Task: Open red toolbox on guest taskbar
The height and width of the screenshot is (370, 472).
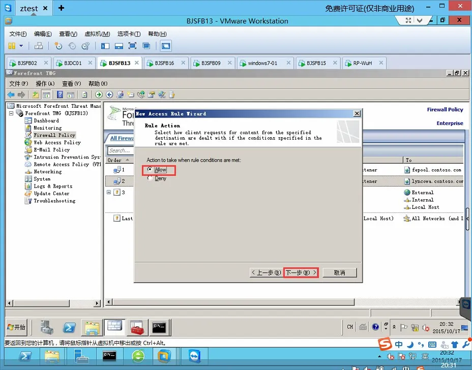Action: tap(137, 328)
